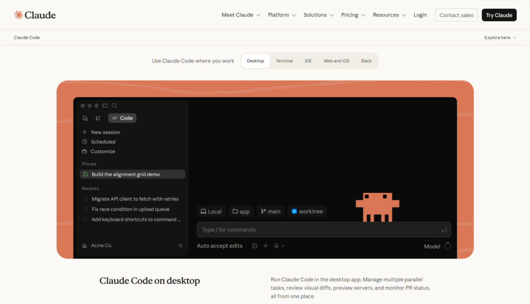The height and width of the screenshot is (304, 530).
Task: Expand the microphone options chevron
Action: pyautogui.click(x=283, y=246)
